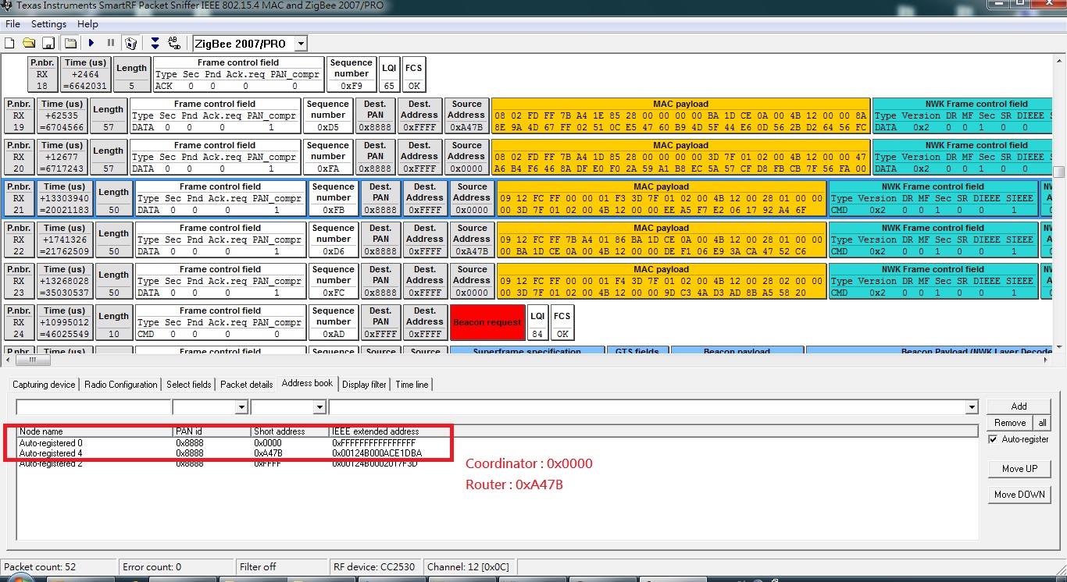Click the RF device: CC2530 status entry
Viewport: 1067px width, 582px height.
[x=375, y=567]
